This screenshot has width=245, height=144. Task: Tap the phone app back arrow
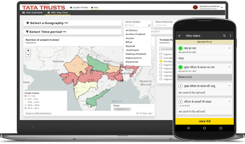(180, 36)
